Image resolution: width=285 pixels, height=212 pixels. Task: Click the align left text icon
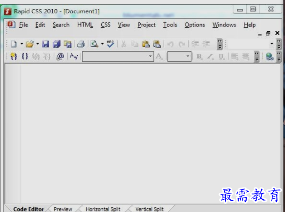(x=234, y=56)
